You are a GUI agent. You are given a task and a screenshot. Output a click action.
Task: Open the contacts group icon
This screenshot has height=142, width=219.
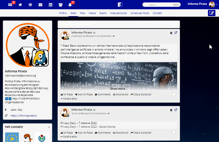tap(61, 5)
